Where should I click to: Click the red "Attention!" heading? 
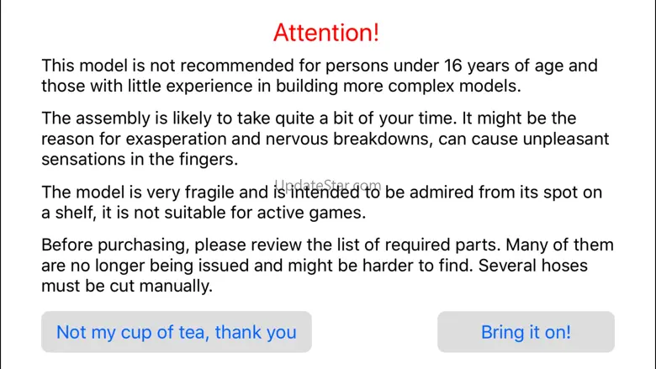pyautogui.click(x=326, y=33)
